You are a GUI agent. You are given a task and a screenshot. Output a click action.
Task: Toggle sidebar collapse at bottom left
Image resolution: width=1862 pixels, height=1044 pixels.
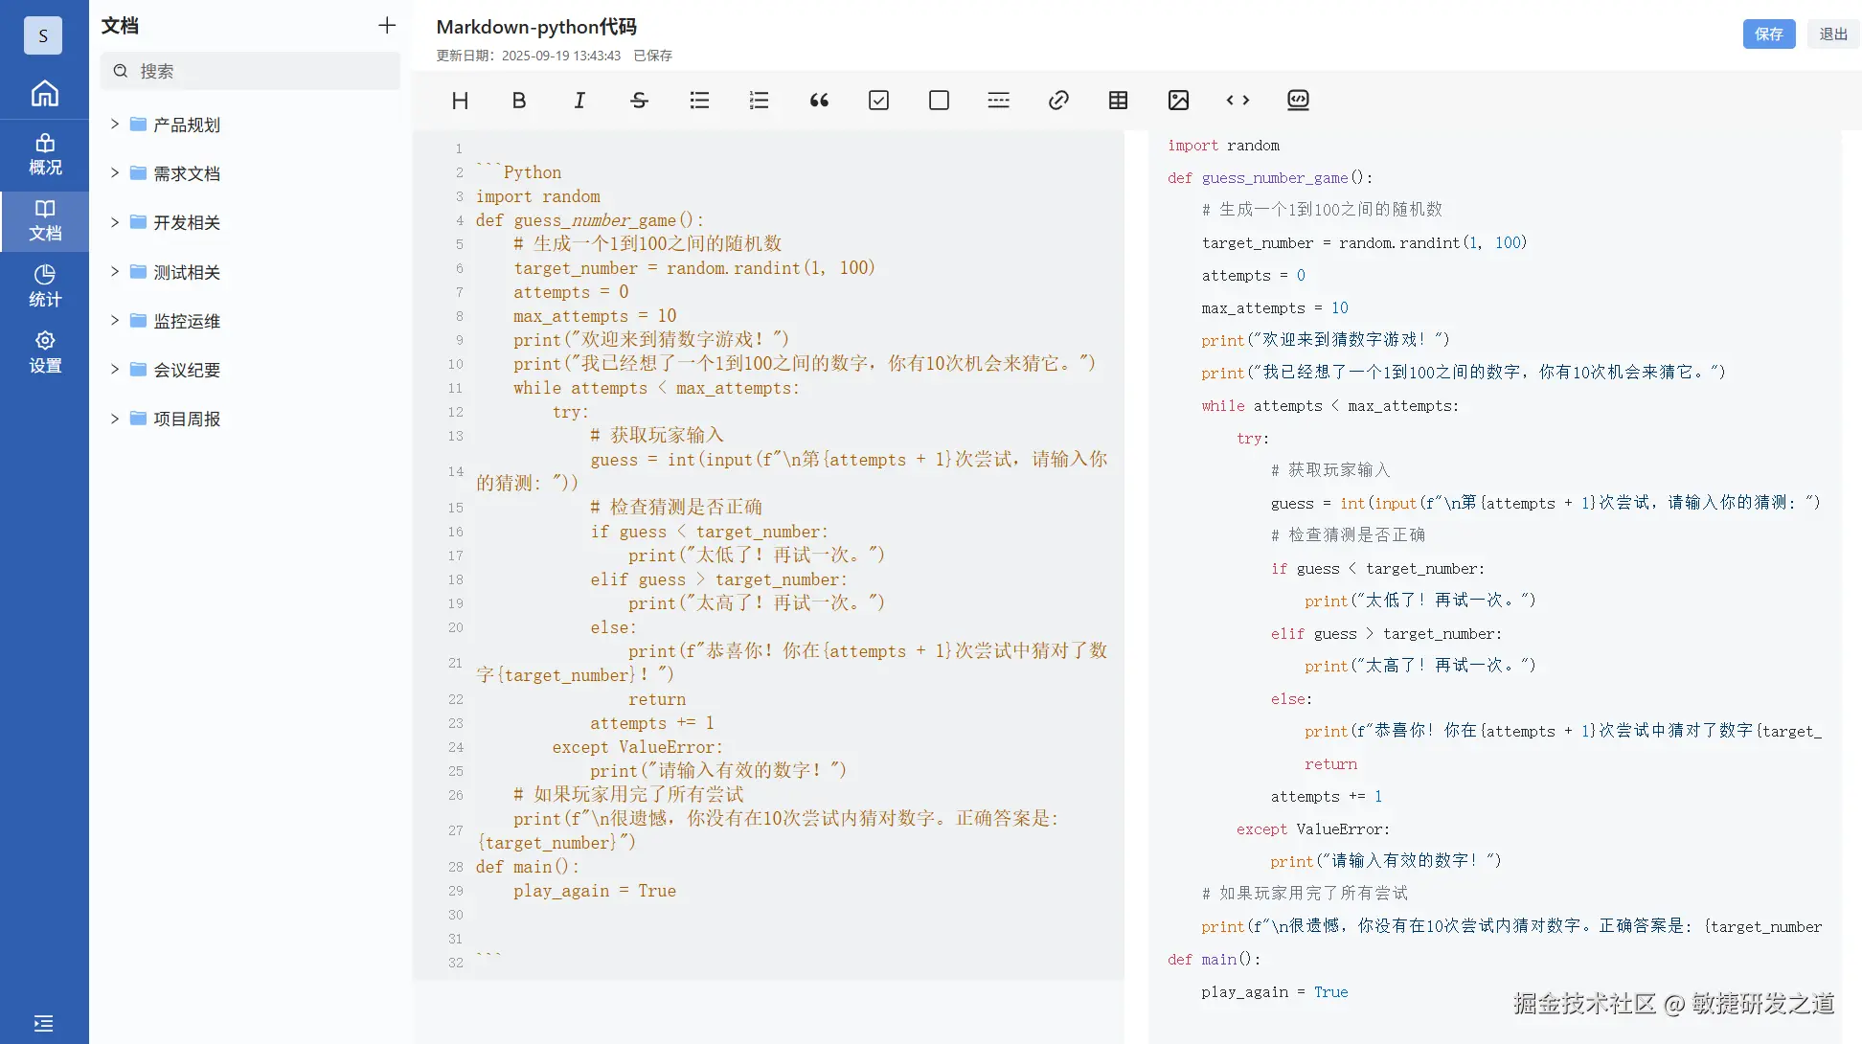44,1023
